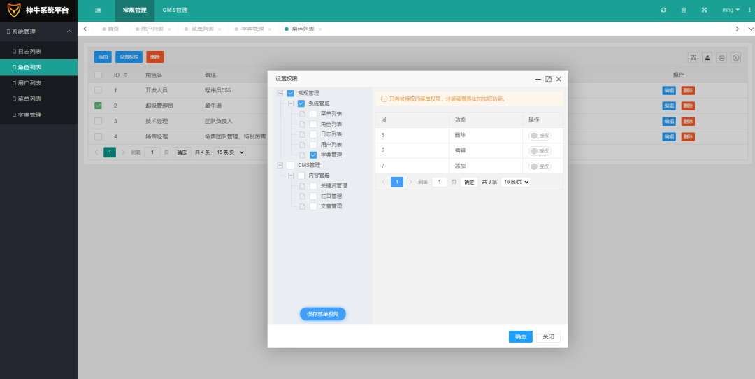The width and height of the screenshot is (755, 379).
Task: Collapse the 系统管理 sidebar group
Action: (38, 31)
